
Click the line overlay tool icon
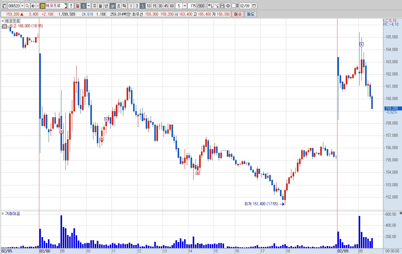tap(216, 6)
